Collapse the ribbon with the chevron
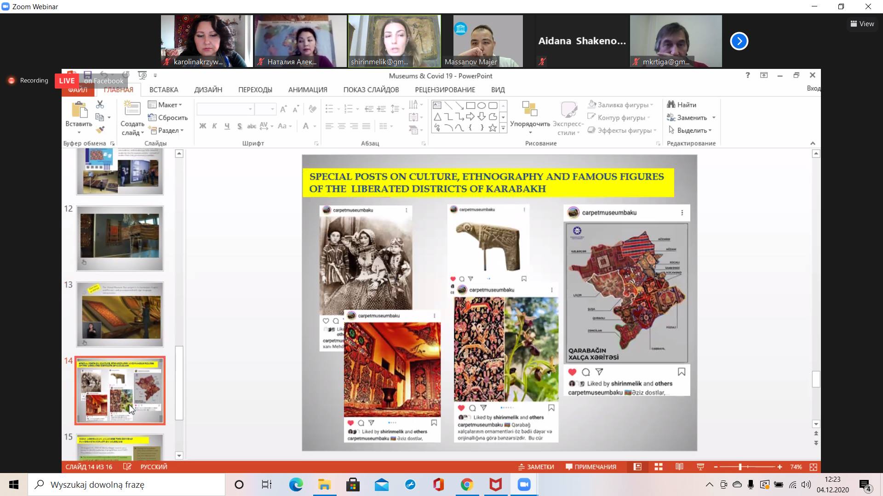This screenshot has width=883, height=496. [x=813, y=143]
